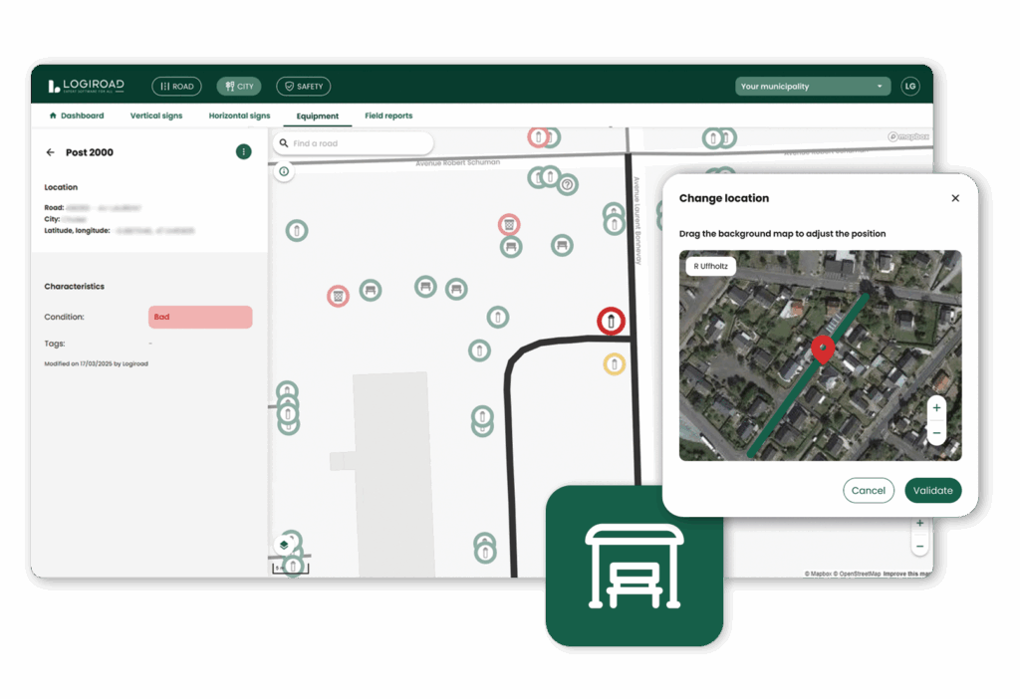Click the back arrow beside Post 2000
This screenshot has height=699, width=1020.
[x=50, y=152]
